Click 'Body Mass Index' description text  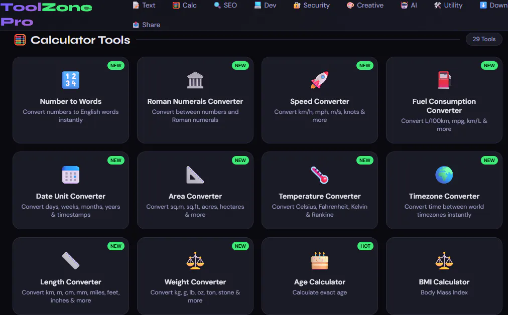point(444,292)
